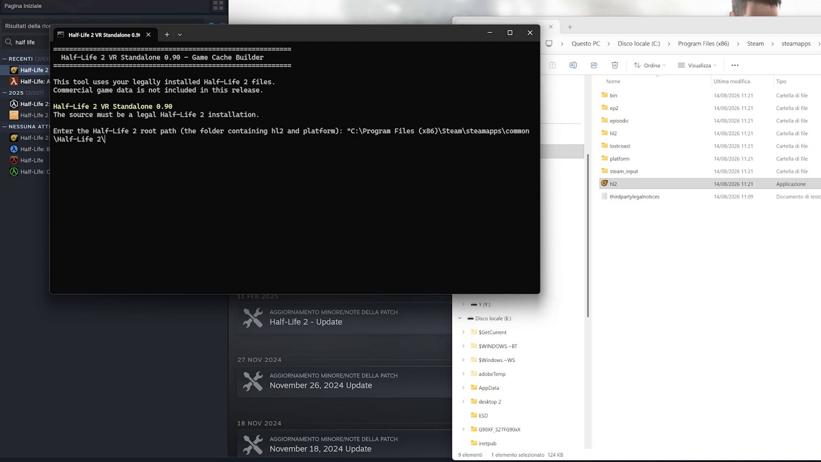Expand the chevron after Disco locale (C:) breadcrumb

pos(669,44)
